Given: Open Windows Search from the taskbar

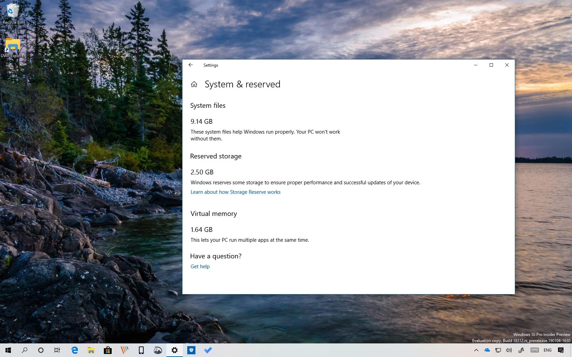Looking at the screenshot, I should (x=24, y=350).
